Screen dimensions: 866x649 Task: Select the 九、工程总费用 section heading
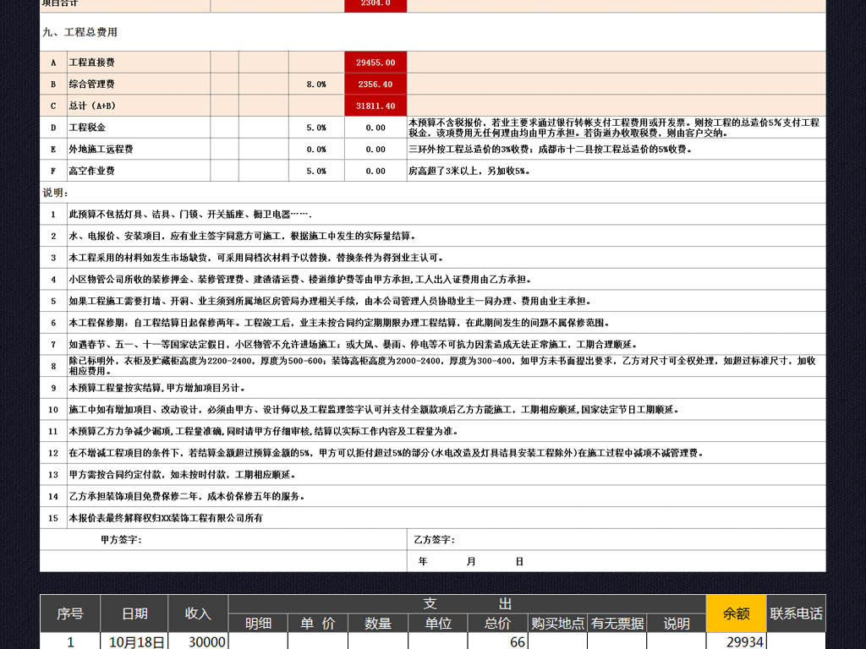80,32
